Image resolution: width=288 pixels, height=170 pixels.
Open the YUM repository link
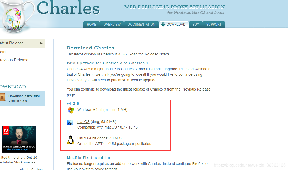point(112,144)
